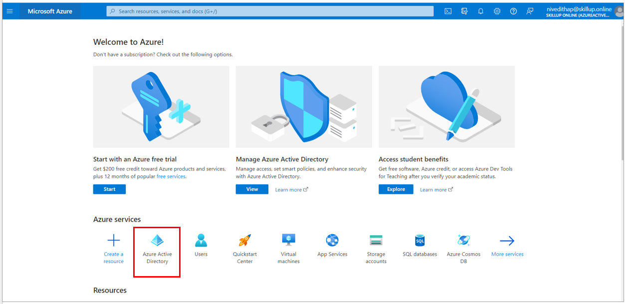
Task: Click the Microsoft Azure home title
Action: (x=50, y=11)
